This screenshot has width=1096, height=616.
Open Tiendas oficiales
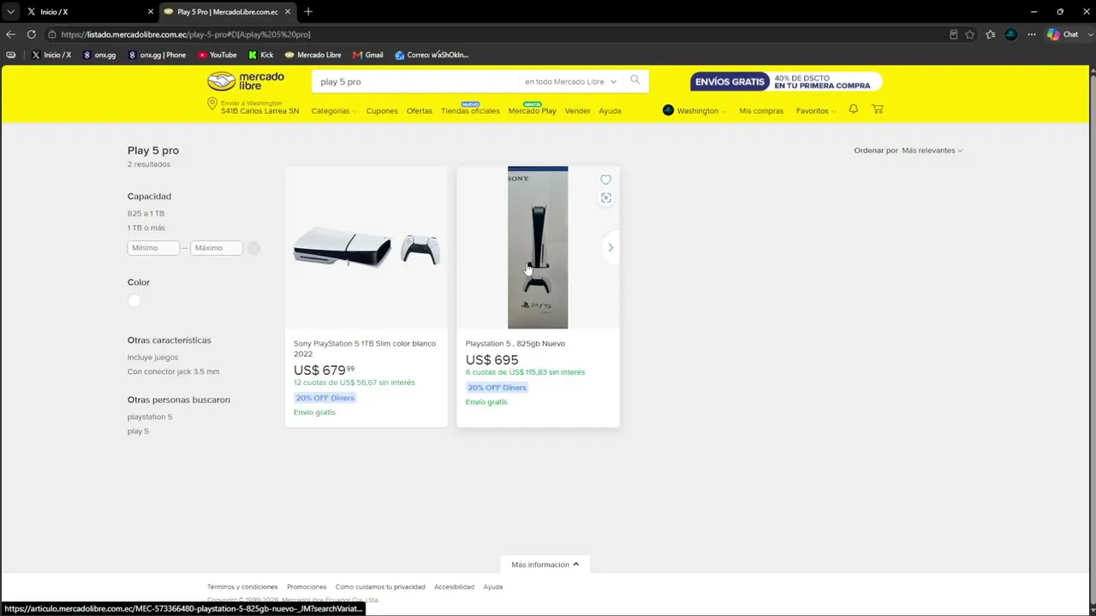pyautogui.click(x=470, y=111)
